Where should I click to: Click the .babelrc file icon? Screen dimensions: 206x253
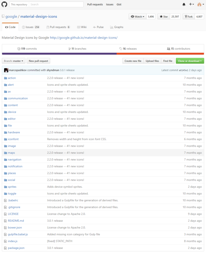point(5,201)
